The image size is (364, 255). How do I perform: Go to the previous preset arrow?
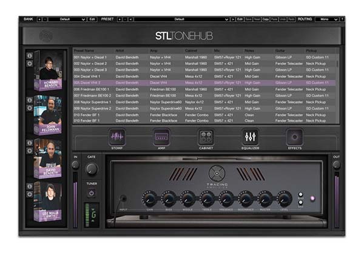(x=130, y=19)
